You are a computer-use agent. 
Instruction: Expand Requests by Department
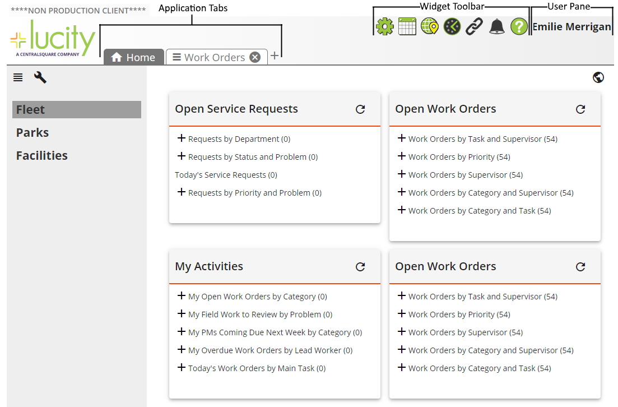(x=181, y=138)
